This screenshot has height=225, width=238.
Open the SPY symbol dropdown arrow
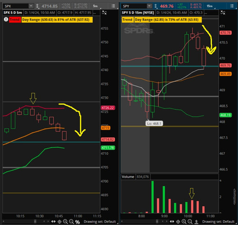click(149, 6)
